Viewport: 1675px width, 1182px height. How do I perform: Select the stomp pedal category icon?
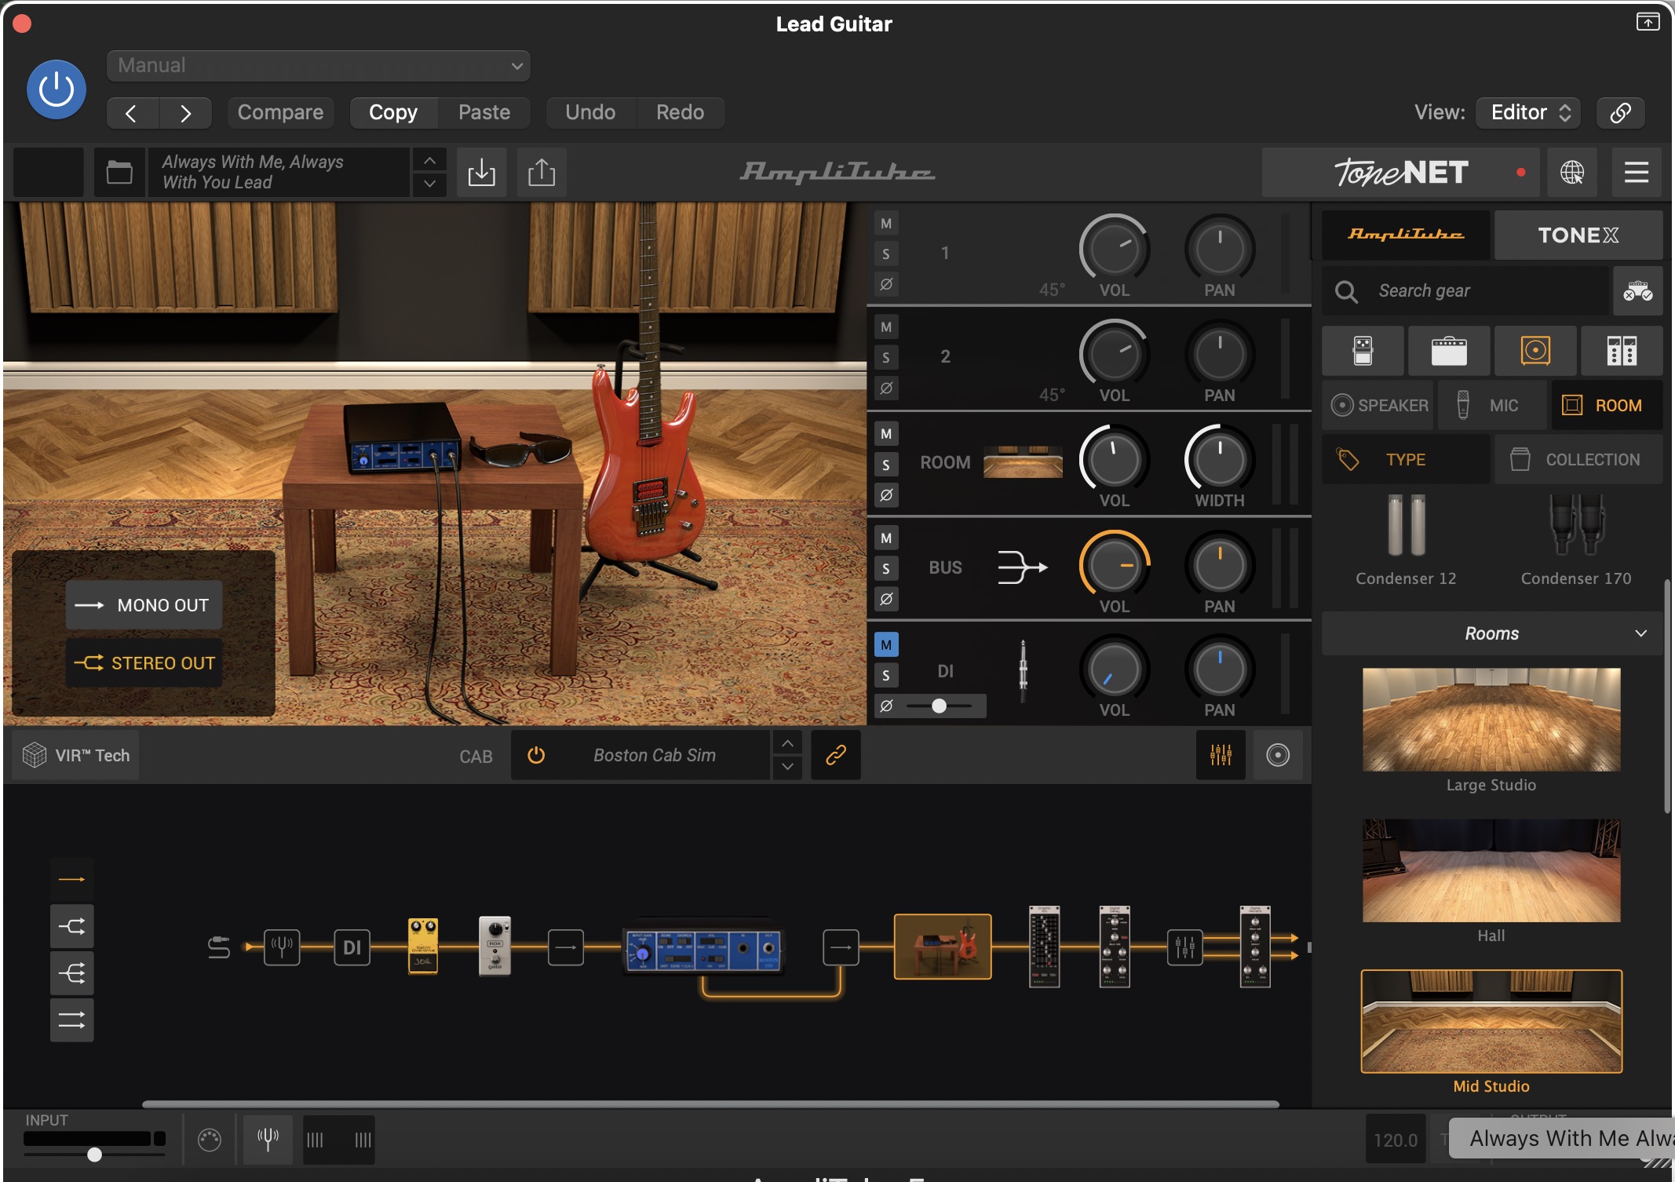click(x=1363, y=351)
